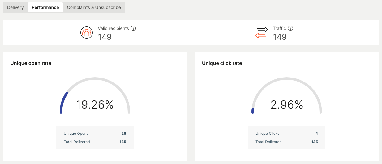
Task: Click the click rate gauge's blue indicator
Action: point(253,111)
